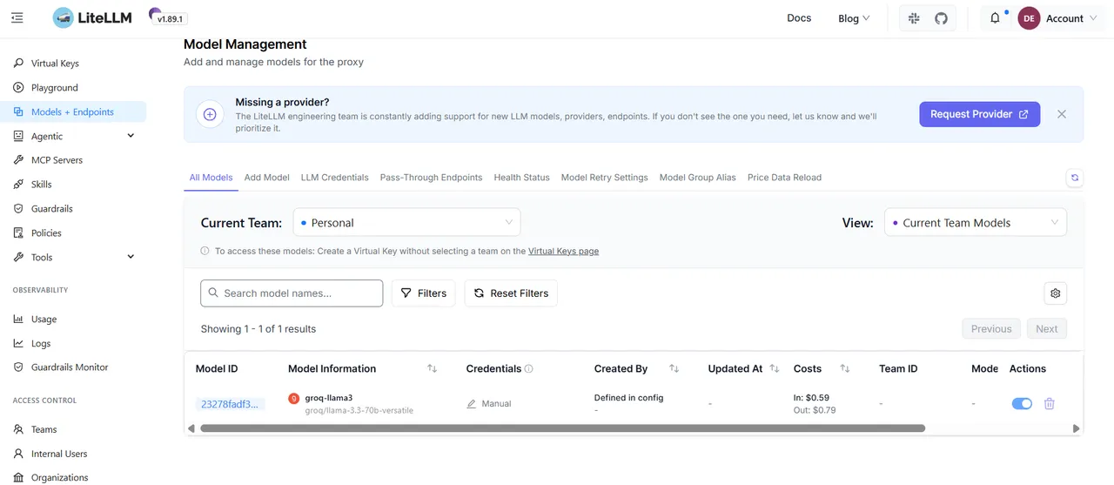Viewport: 1114px width, 485px height.
Task: Open the Current Team Personal dropdown
Action: pyautogui.click(x=406, y=223)
